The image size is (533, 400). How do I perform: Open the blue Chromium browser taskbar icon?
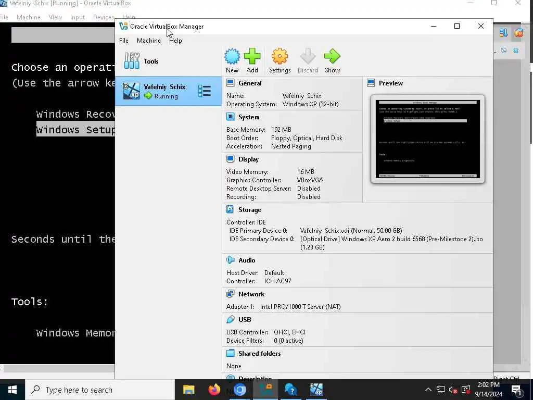[239, 390]
